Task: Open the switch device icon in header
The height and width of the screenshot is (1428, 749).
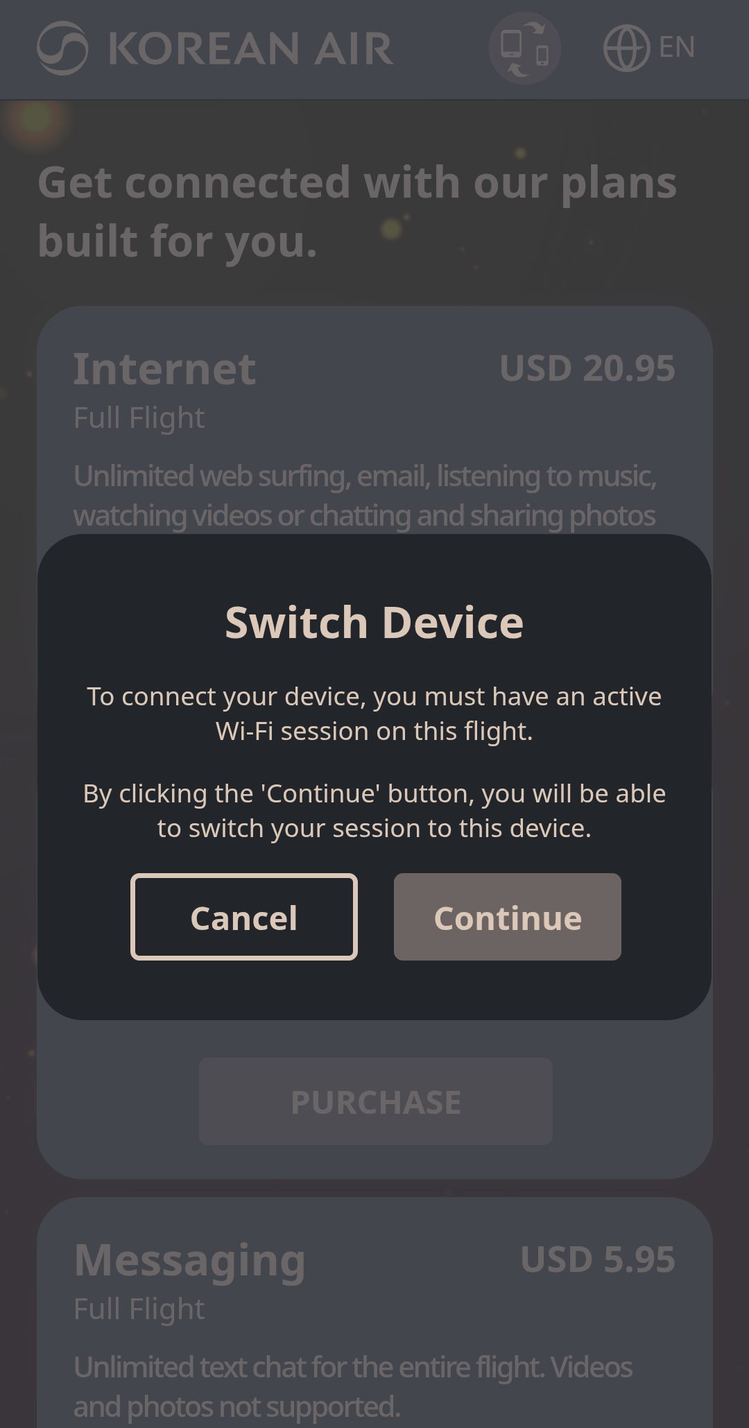Action: tap(525, 49)
